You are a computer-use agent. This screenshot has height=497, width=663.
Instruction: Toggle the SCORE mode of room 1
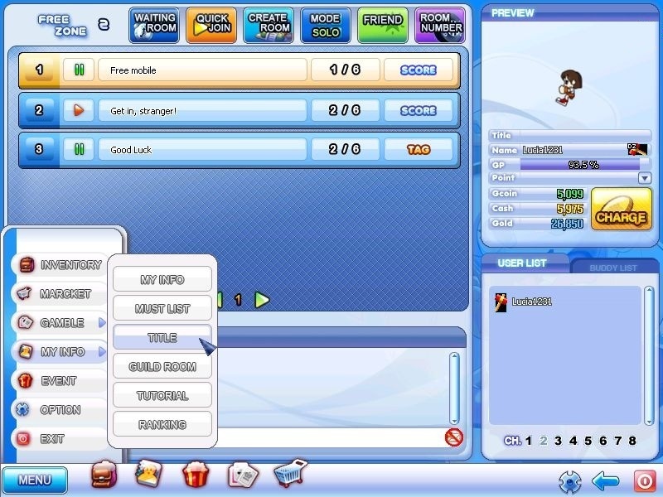pos(419,70)
